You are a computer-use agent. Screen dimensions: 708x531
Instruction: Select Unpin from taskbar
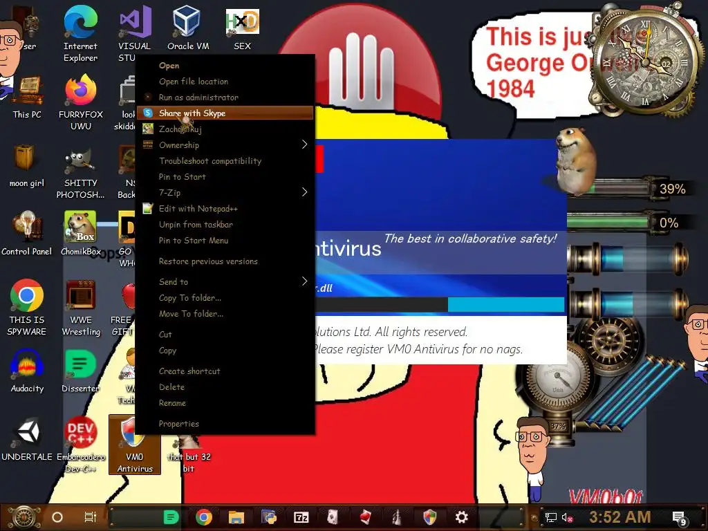coord(225,225)
